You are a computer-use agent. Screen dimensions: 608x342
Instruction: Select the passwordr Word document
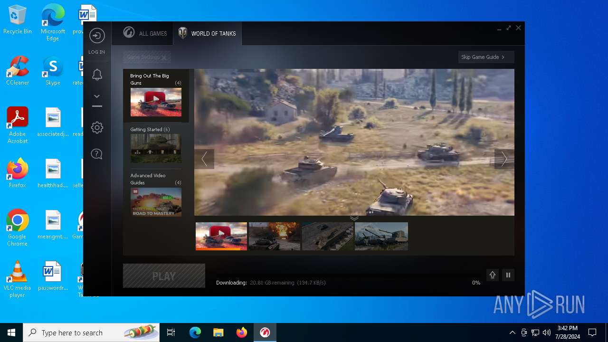pos(53,276)
